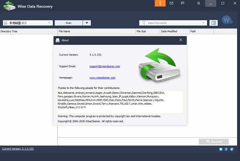Maximize the Wise Data Recovery window
240x161 pixels.
pyautogui.click(x=223, y=3)
